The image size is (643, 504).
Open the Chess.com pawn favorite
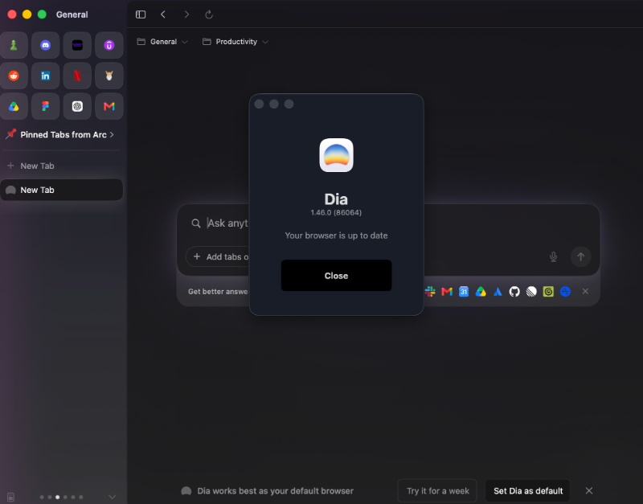point(14,45)
